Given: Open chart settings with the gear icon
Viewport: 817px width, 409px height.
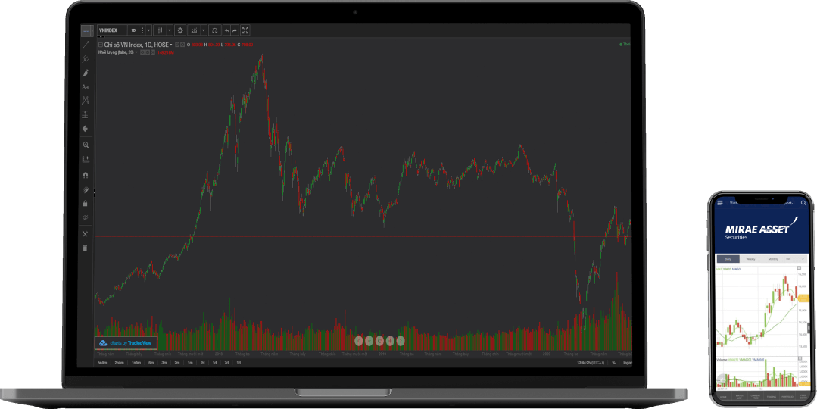Looking at the screenshot, I should click(x=180, y=30).
